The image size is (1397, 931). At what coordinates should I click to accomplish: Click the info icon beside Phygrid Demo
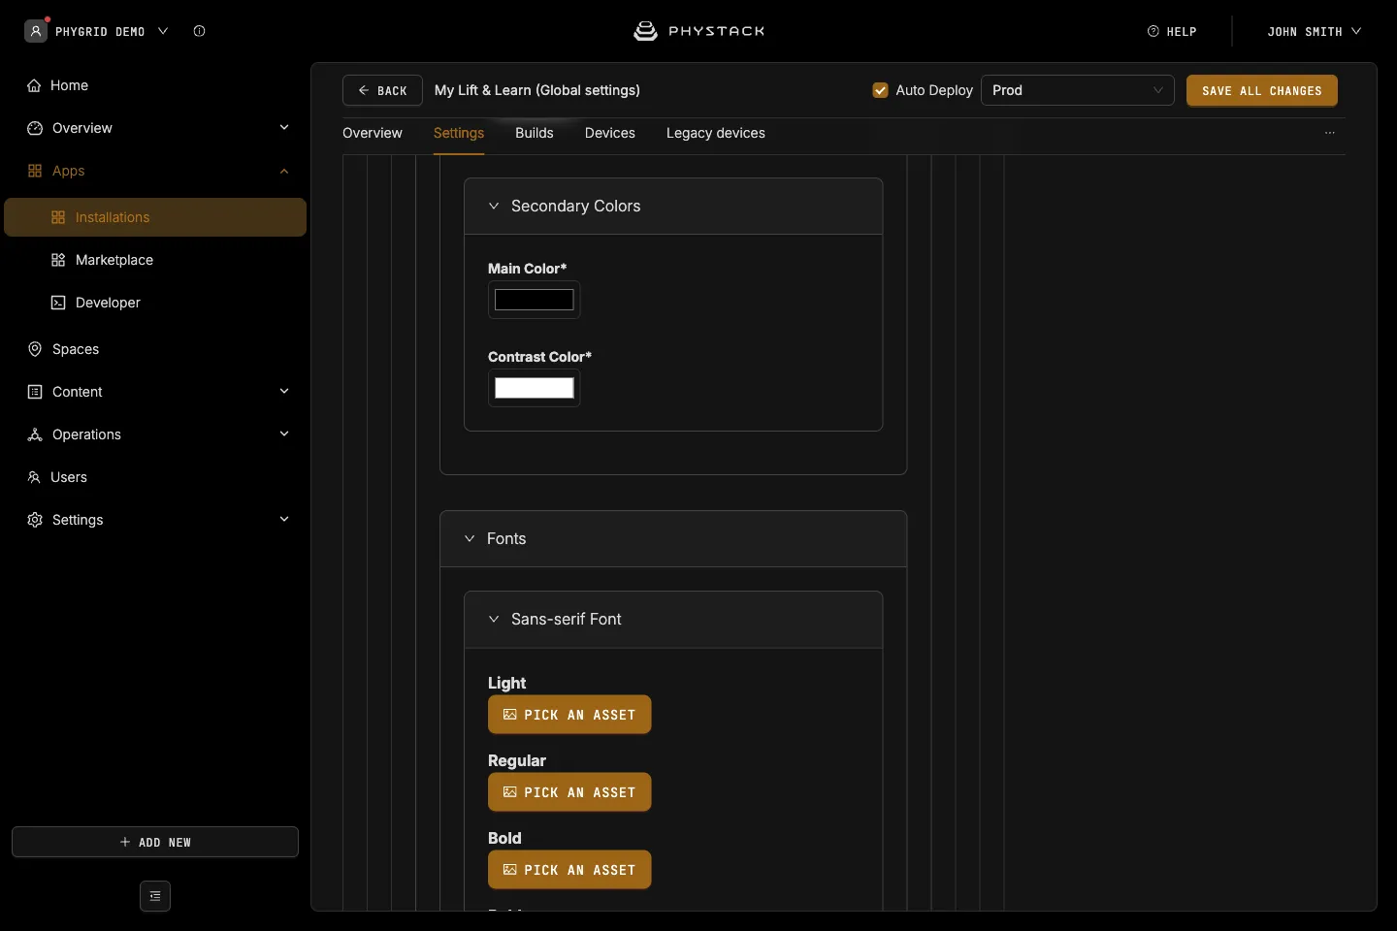click(x=199, y=31)
